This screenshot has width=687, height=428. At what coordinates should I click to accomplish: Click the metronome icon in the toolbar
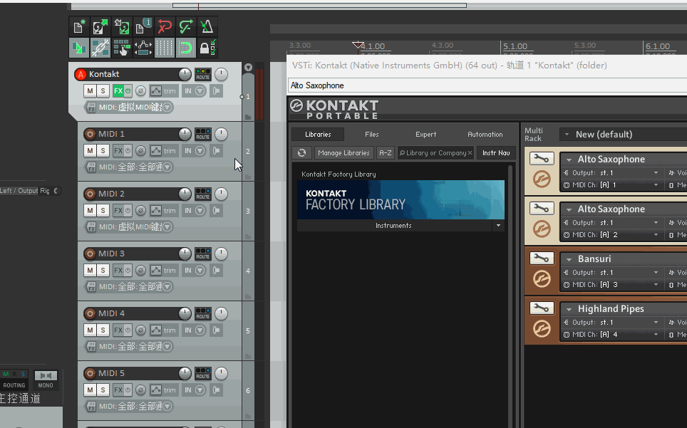pos(207,27)
